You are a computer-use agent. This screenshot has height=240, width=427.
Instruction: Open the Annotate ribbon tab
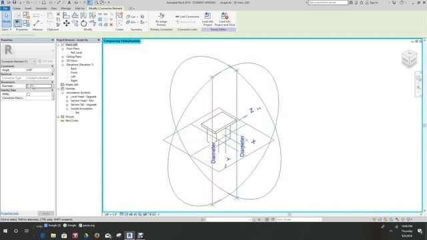tap(41, 9)
